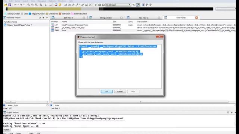Image resolution: width=239 pixels, height=134 pixels.
Task: Cancel the type declaration dialog
Action: tap(120, 92)
